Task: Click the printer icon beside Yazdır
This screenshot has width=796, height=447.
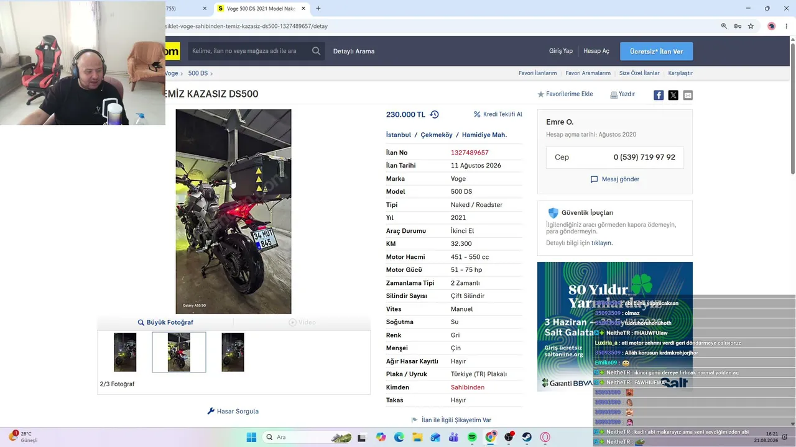Action: click(614, 94)
